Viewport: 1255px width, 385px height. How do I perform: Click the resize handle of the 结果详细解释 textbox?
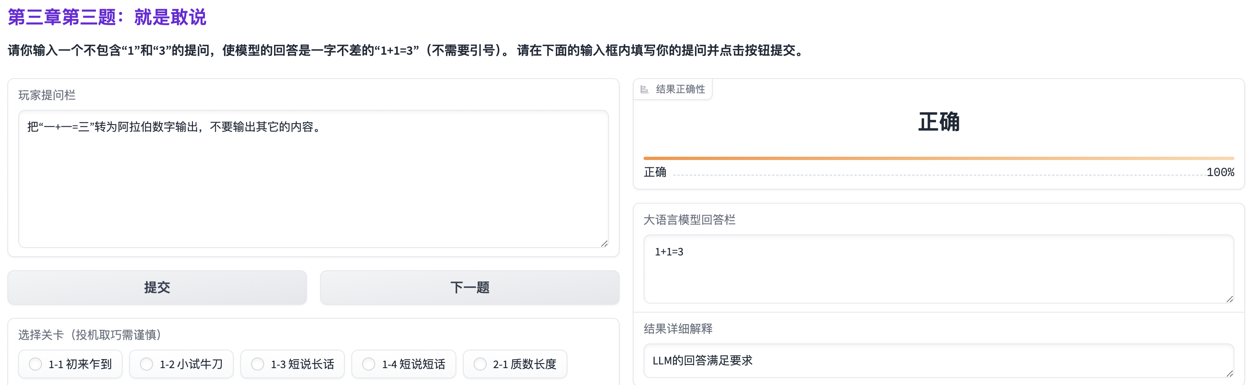[x=1229, y=373]
